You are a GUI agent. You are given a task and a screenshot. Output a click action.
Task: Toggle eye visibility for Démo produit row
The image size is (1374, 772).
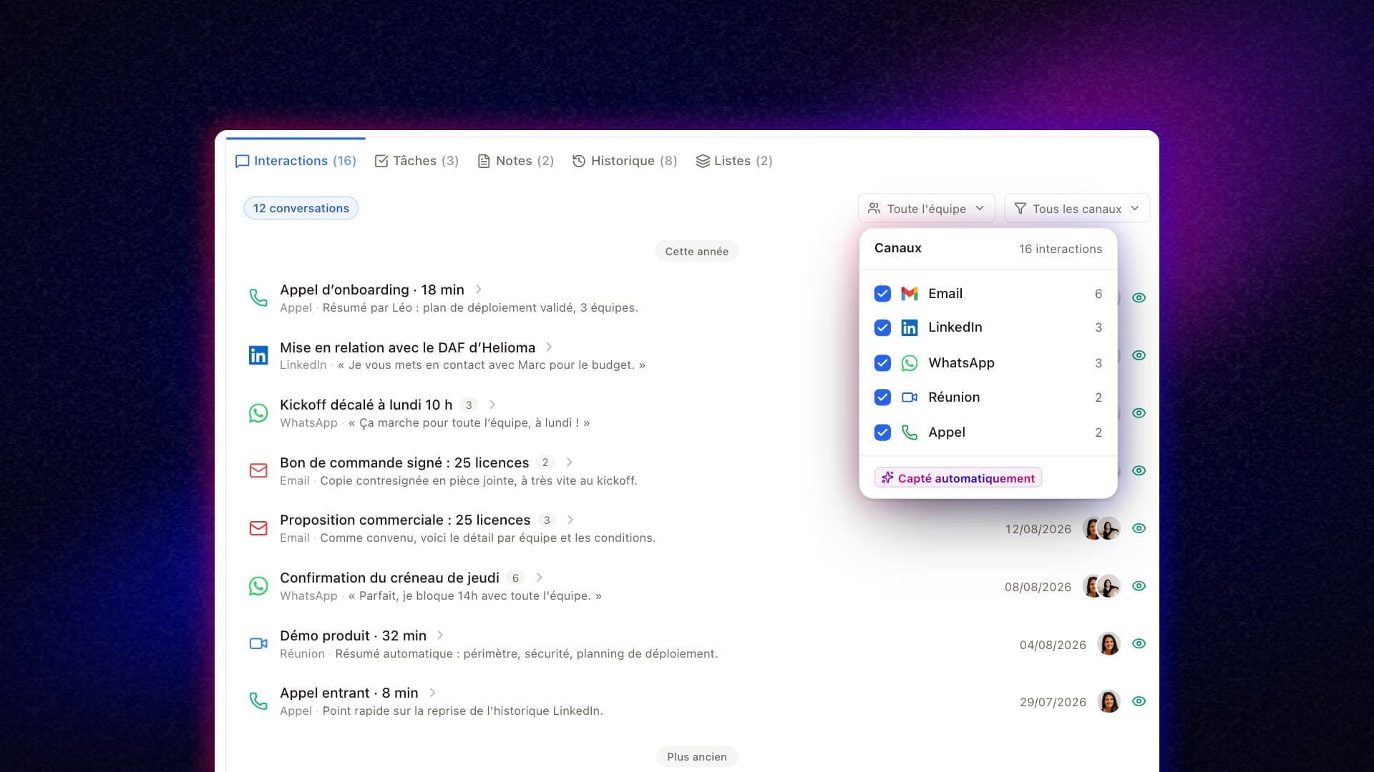pyautogui.click(x=1139, y=644)
